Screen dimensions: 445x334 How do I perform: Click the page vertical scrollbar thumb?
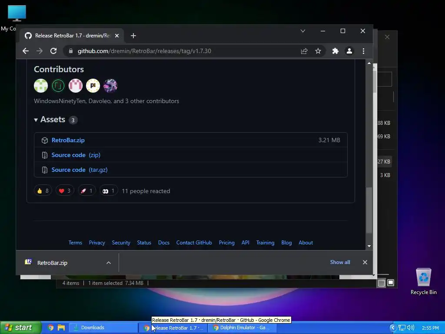369,210
